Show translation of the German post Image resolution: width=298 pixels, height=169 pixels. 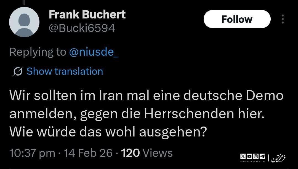[x=65, y=71]
